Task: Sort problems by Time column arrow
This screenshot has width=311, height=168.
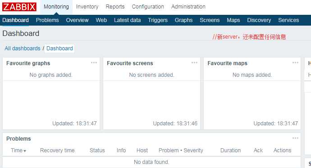Action: [25, 151]
